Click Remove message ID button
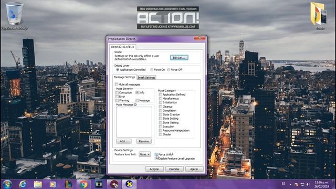Screen dimensions: 336x189 coord(144,141)
